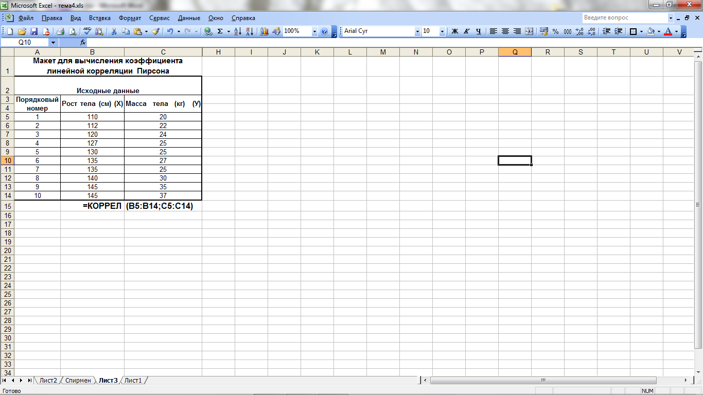Save the workbook with floppy disk icon
The height and width of the screenshot is (395, 703).
coord(34,31)
